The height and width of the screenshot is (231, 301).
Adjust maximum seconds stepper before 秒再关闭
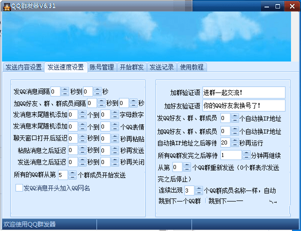pos(115,162)
